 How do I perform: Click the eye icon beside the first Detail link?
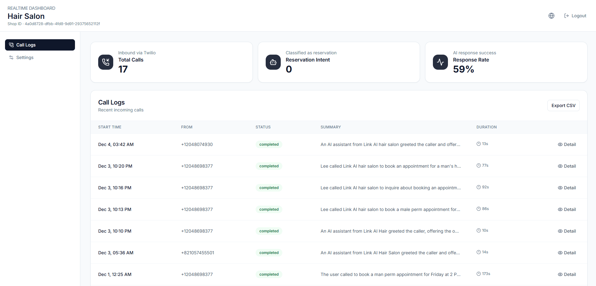[x=560, y=144]
